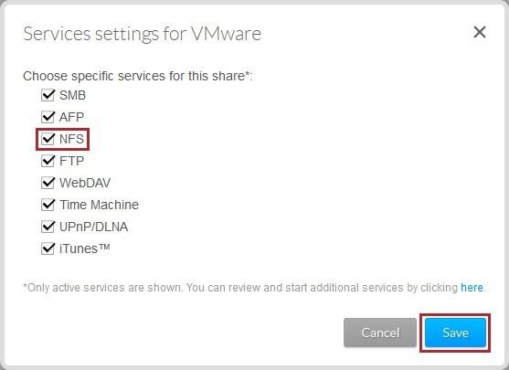Disable the UPnP/DLNA checkbox
This screenshot has width=509, height=370.
(x=48, y=227)
